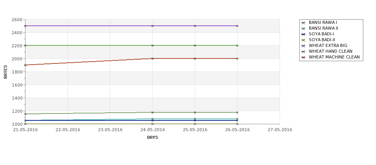Click WHEAT MACHINE CLEAN data point on 26-05-2016
Image resolution: width=376 pixels, height=165 pixels.
pos(238,58)
